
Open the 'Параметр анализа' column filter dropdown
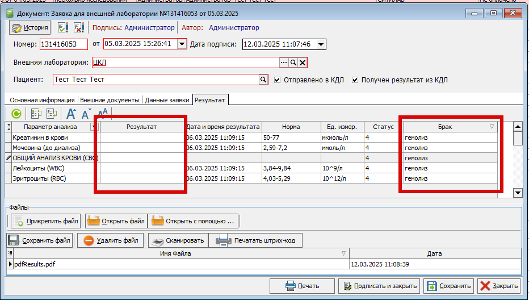click(94, 127)
